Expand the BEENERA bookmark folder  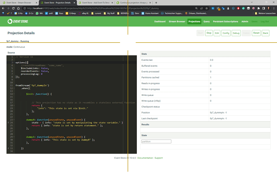tap(123, 13)
